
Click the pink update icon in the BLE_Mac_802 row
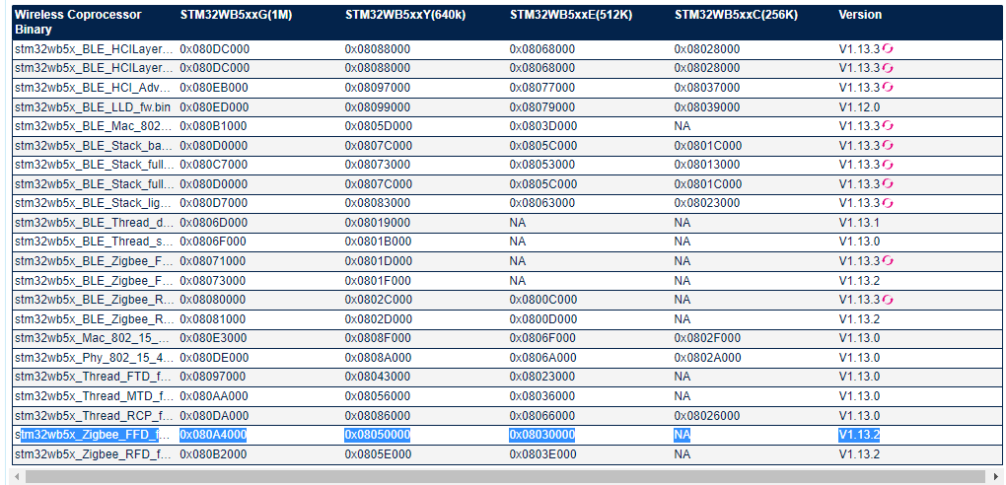click(x=888, y=126)
